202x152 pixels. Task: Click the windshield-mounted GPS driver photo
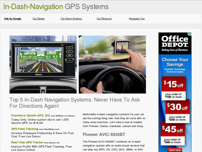[112, 64]
